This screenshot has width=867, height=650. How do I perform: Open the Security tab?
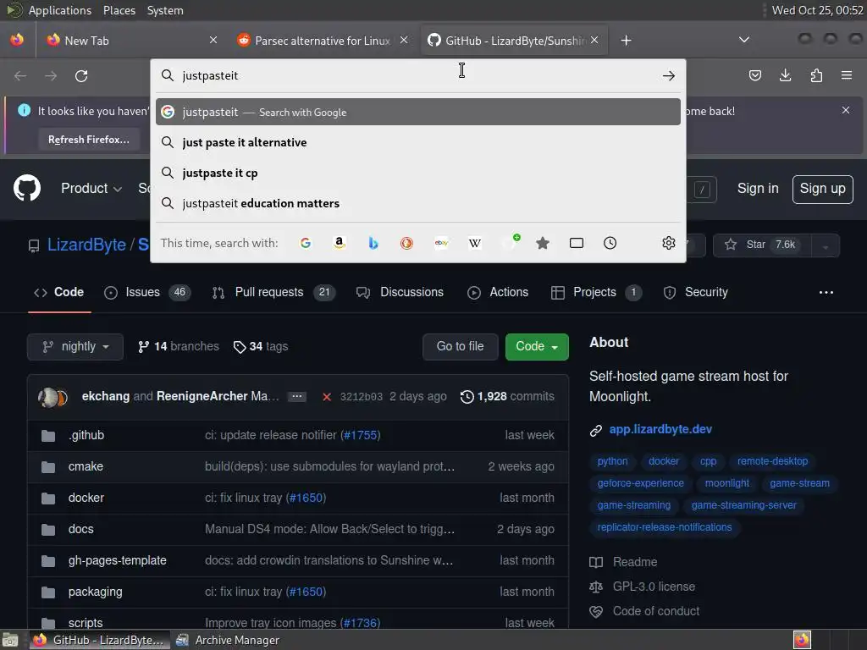(x=696, y=292)
